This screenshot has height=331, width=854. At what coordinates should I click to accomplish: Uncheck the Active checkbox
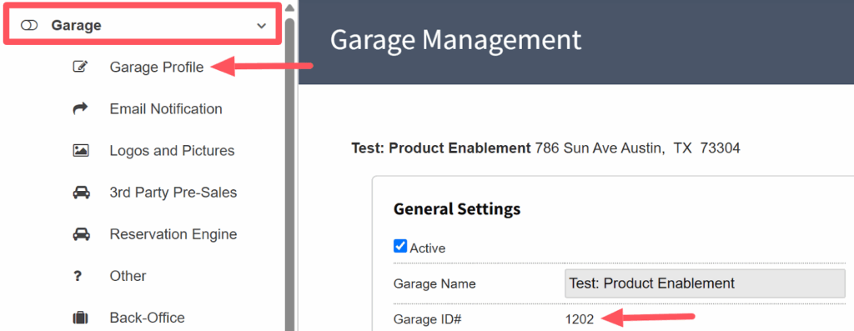pos(400,247)
